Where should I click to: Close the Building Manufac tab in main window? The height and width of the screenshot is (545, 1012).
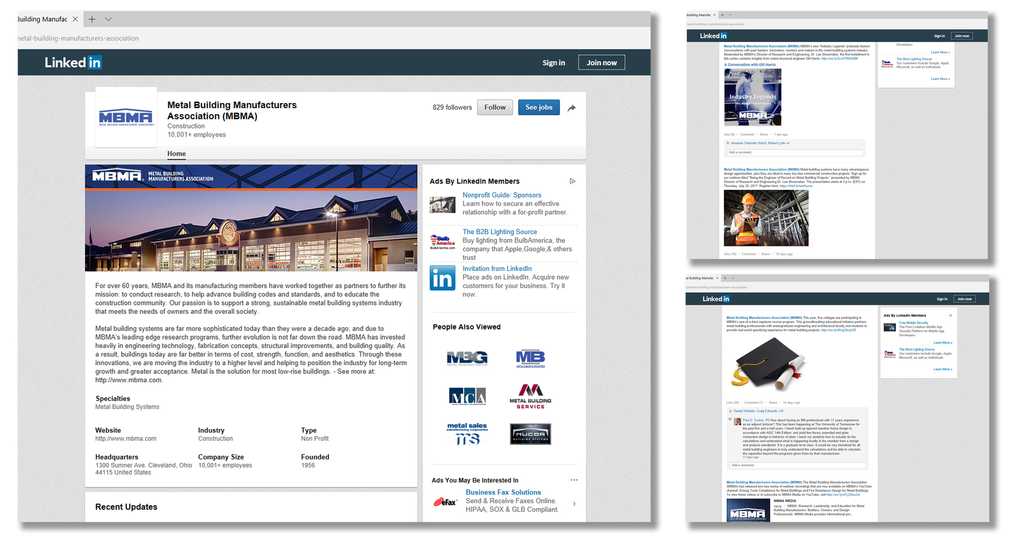pyautogui.click(x=75, y=19)
